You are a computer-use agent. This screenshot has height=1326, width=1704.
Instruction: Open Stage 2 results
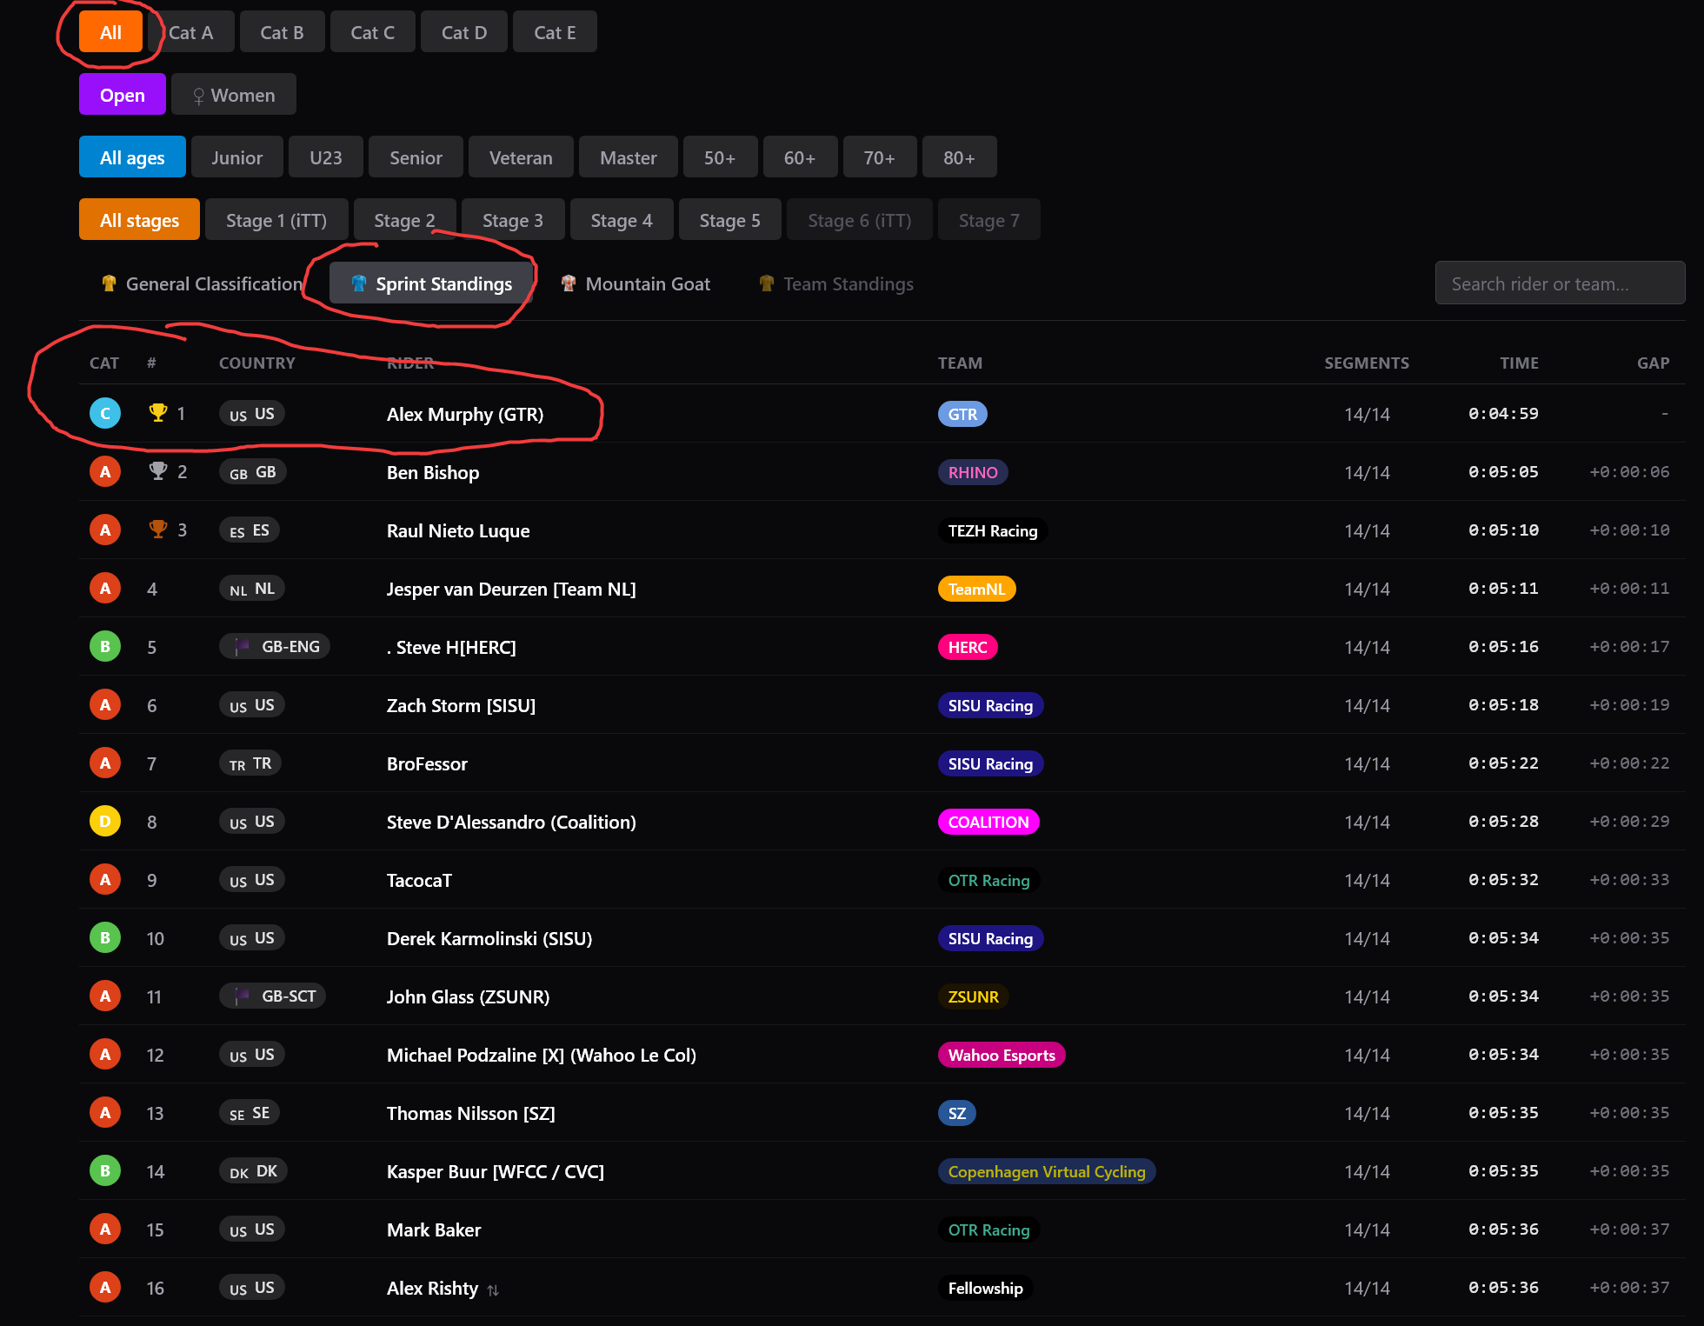[404, 220]
